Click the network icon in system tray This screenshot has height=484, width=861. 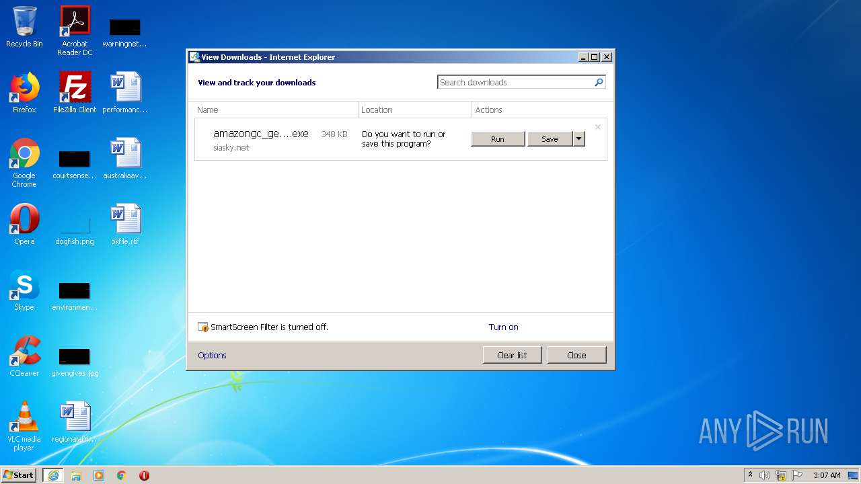point(781,475)
